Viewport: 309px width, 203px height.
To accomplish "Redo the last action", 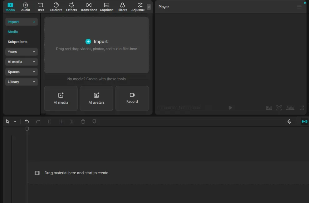I will click(x=38, y=121).
